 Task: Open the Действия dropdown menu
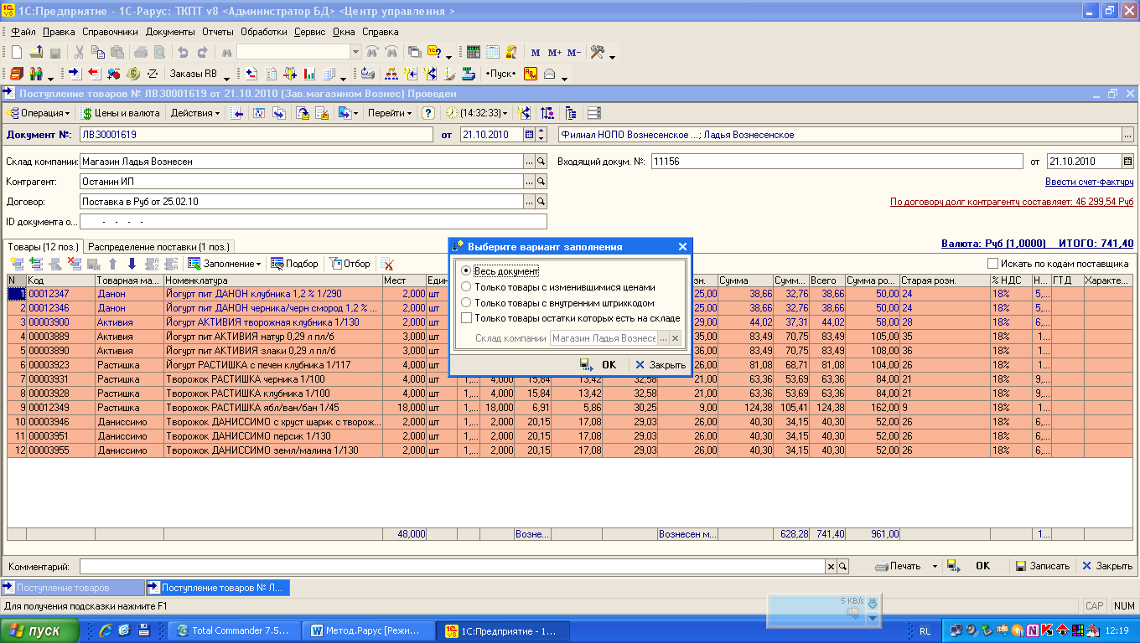click(x=195, y=113)
